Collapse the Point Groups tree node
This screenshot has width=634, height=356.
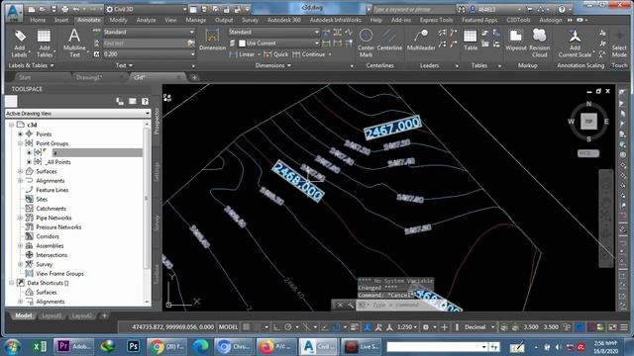[20, 143]
